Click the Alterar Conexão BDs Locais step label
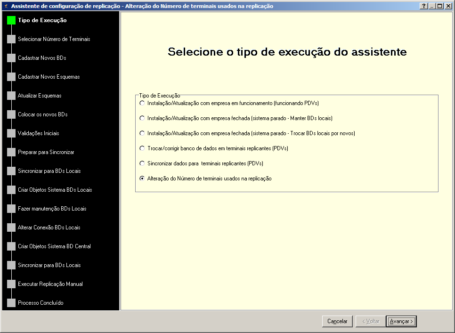The image size is (455, 333). [x=49, y=227]
